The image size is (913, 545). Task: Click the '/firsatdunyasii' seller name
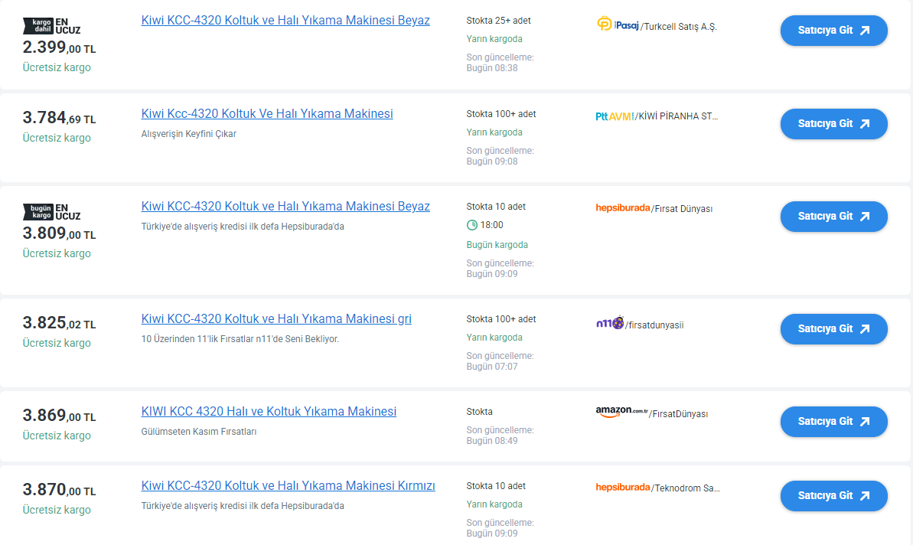pos(654,325)
